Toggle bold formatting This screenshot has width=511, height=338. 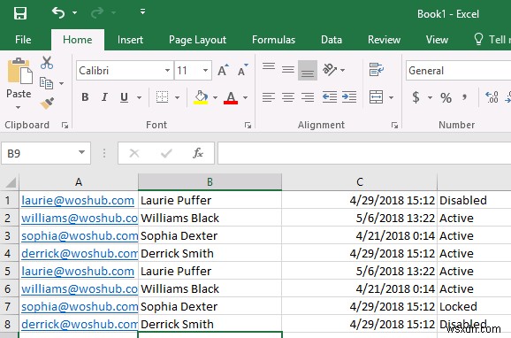point(85,97)
